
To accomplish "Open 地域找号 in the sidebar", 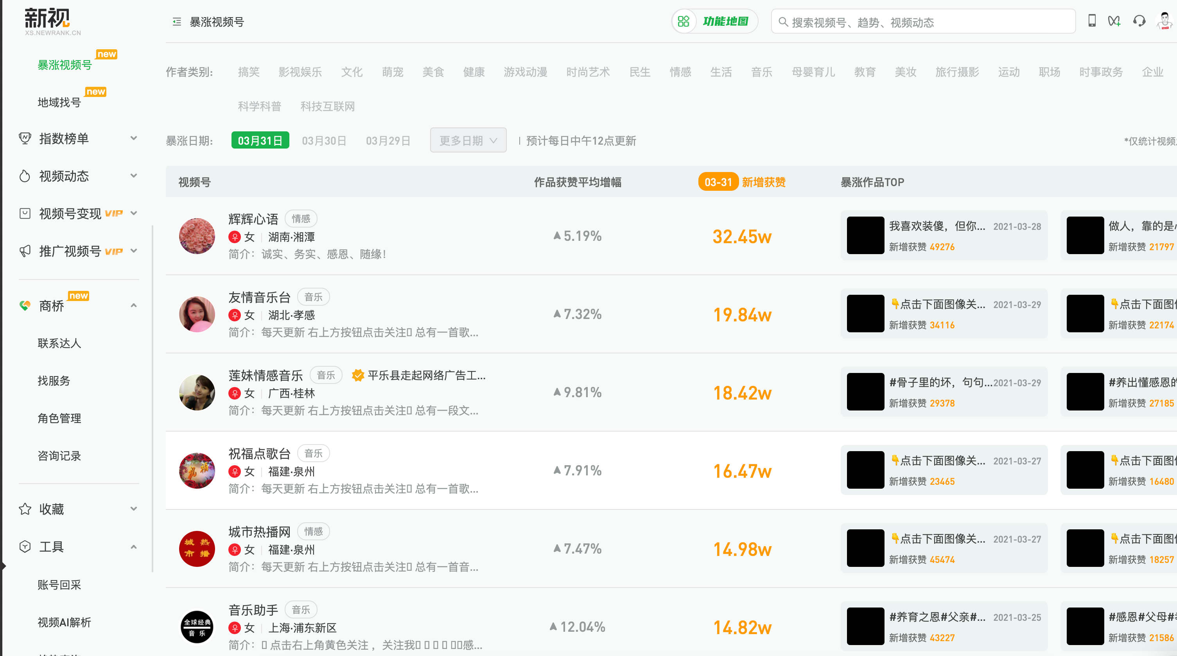I will (x=59, y=102).
